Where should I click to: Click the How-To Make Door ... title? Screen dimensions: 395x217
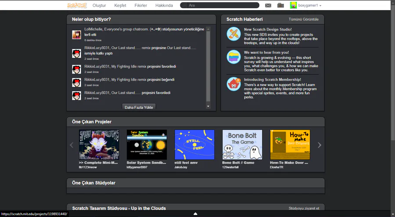(x=289, y=163)
